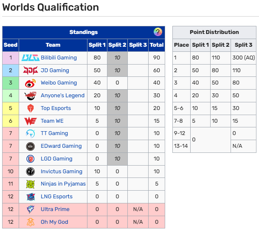Open the Weibo Gaming team page link
The width and height of the screenshot is (259, 231).
click(x=59, y=83)
